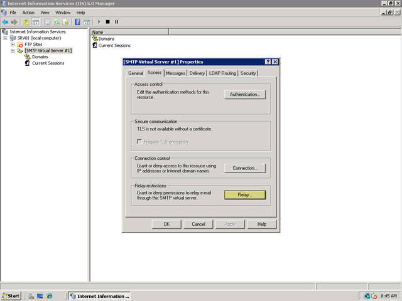
Task: Click the Export List toolbar icon
Action: point(65,22)
